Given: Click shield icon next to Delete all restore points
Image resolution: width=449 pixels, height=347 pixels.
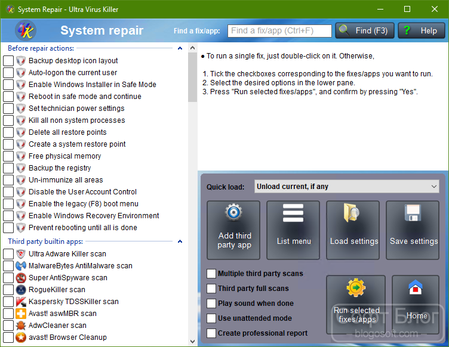Looking at the screenshot, I should coord(21,132).
